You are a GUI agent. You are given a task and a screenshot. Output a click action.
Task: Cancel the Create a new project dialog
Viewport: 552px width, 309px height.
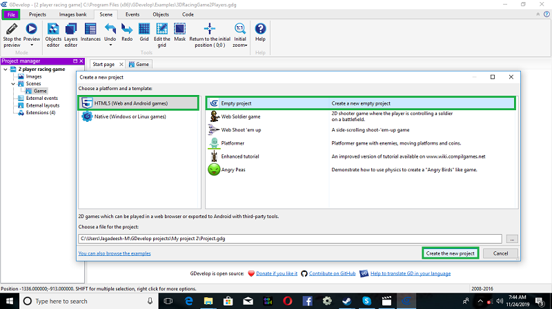coord(500,253)
